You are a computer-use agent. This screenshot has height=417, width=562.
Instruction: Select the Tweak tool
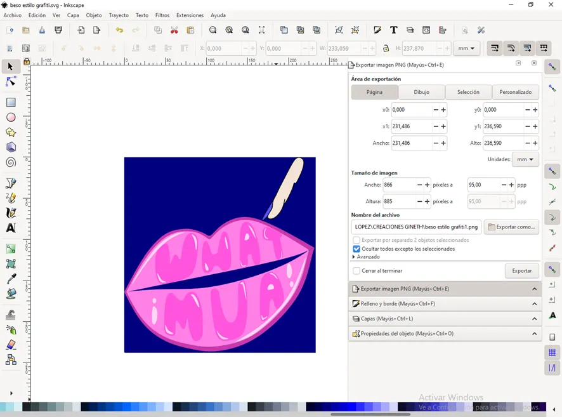click(11, 314)
